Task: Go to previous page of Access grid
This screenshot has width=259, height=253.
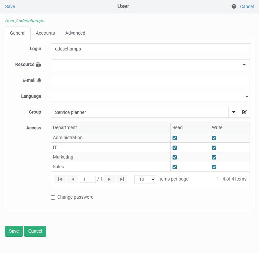Action: click(x=73, y=179)
